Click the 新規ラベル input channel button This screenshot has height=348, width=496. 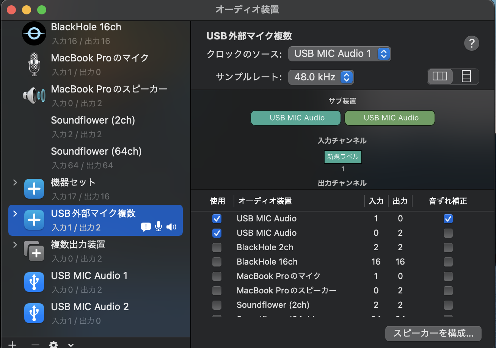pyautogui.click(x=342, y=157)
